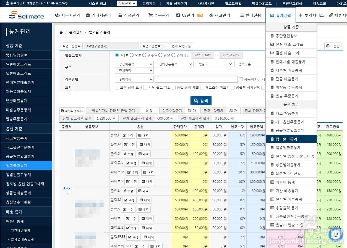Select the 한달 radio option

point(161,55)
